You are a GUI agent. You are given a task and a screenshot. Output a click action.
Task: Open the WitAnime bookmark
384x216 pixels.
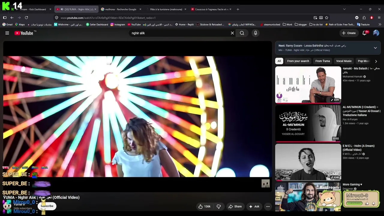point(68,25)
